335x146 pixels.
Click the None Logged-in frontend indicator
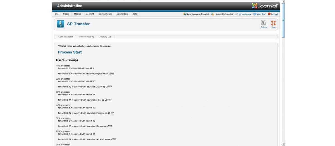(196, 14)
